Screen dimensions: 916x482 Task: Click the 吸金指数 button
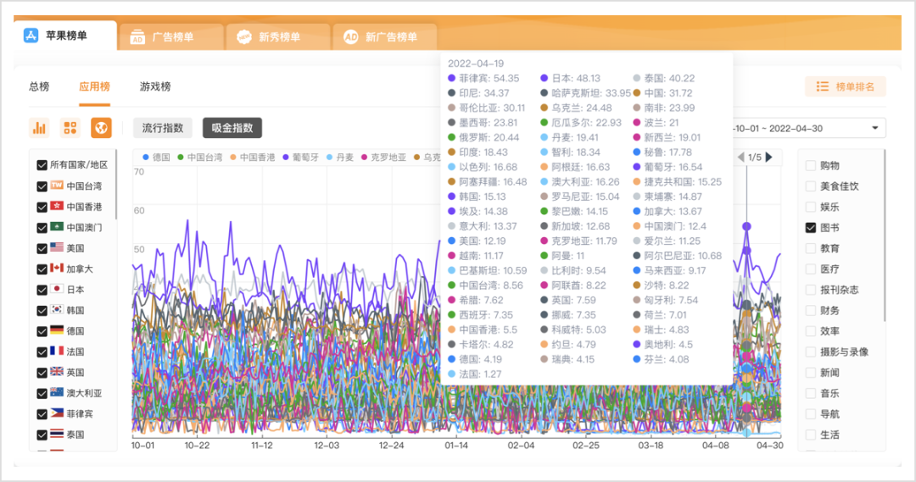point(232,128)
